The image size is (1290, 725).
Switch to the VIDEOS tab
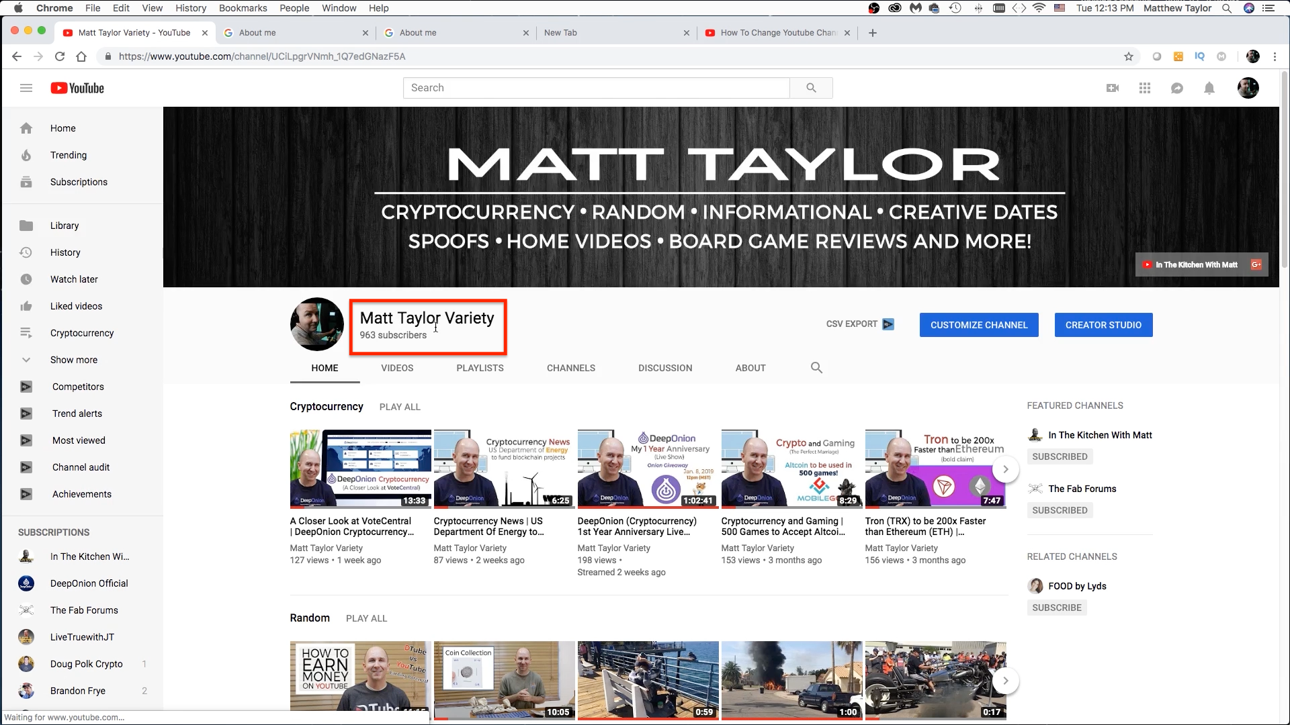[x=396, y=368]
